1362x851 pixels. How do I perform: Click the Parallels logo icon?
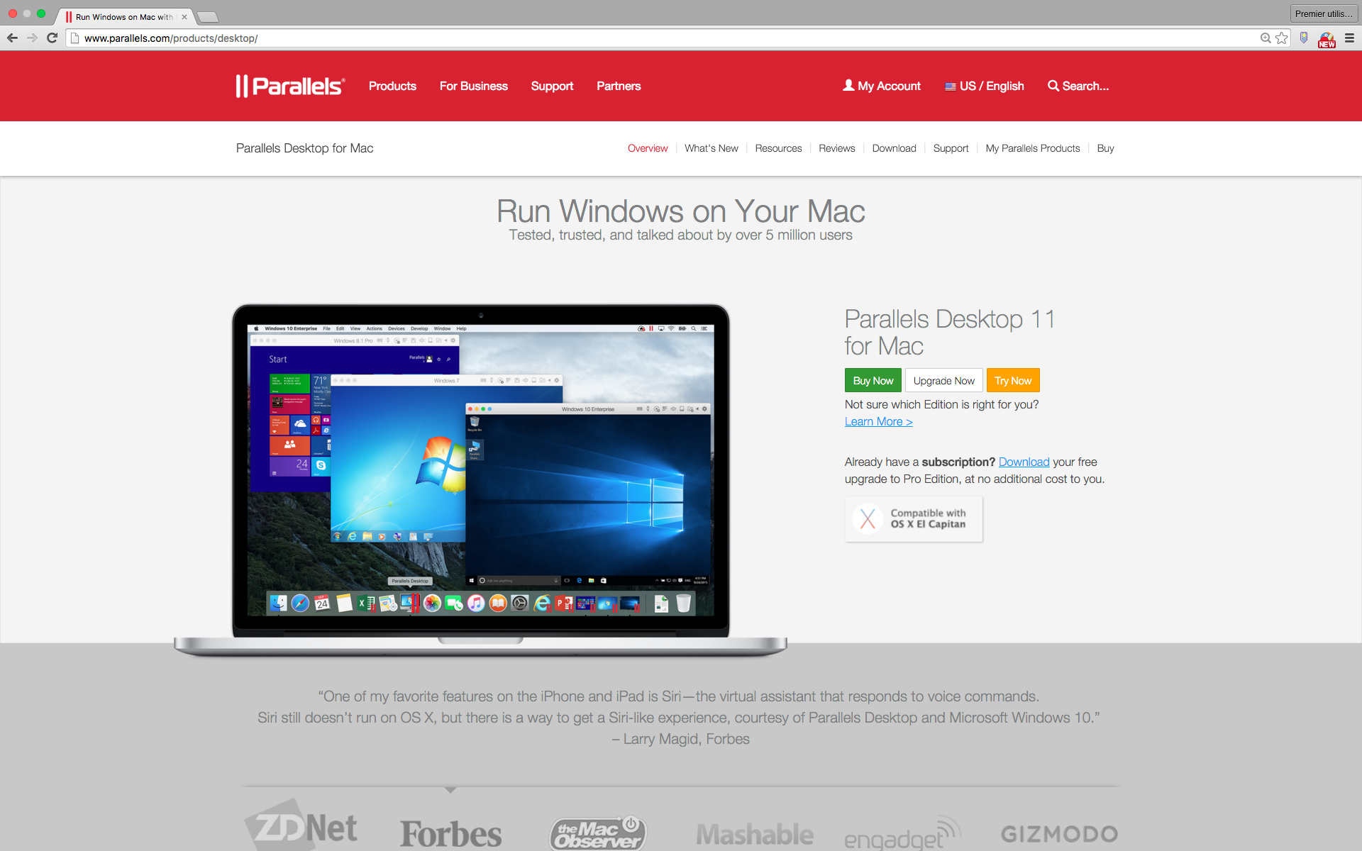[x=244, y=85]
